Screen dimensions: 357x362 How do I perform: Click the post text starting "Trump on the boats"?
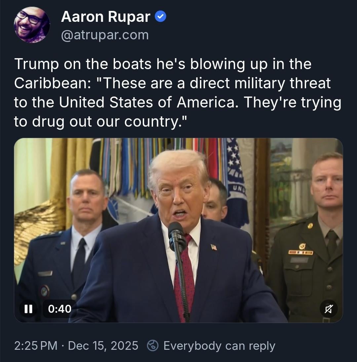point(178,93)
